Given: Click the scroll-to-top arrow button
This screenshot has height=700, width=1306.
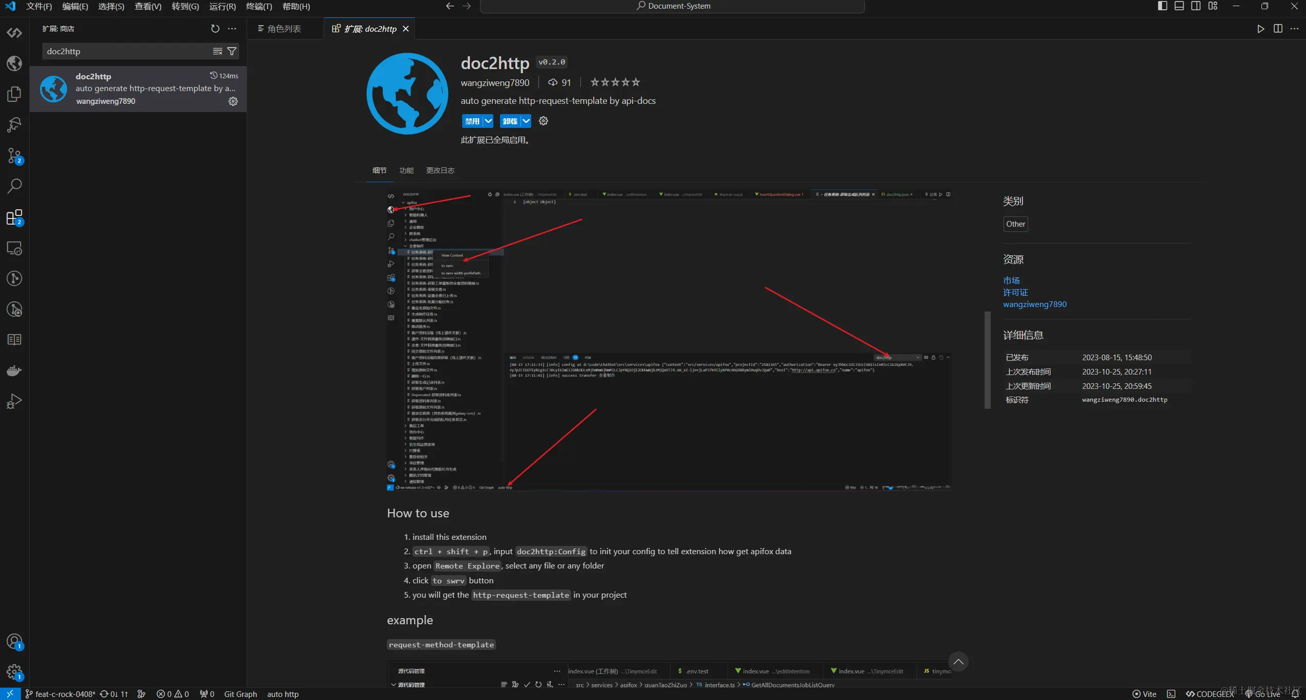Looking at the screenshot, I should click(958, 662).
